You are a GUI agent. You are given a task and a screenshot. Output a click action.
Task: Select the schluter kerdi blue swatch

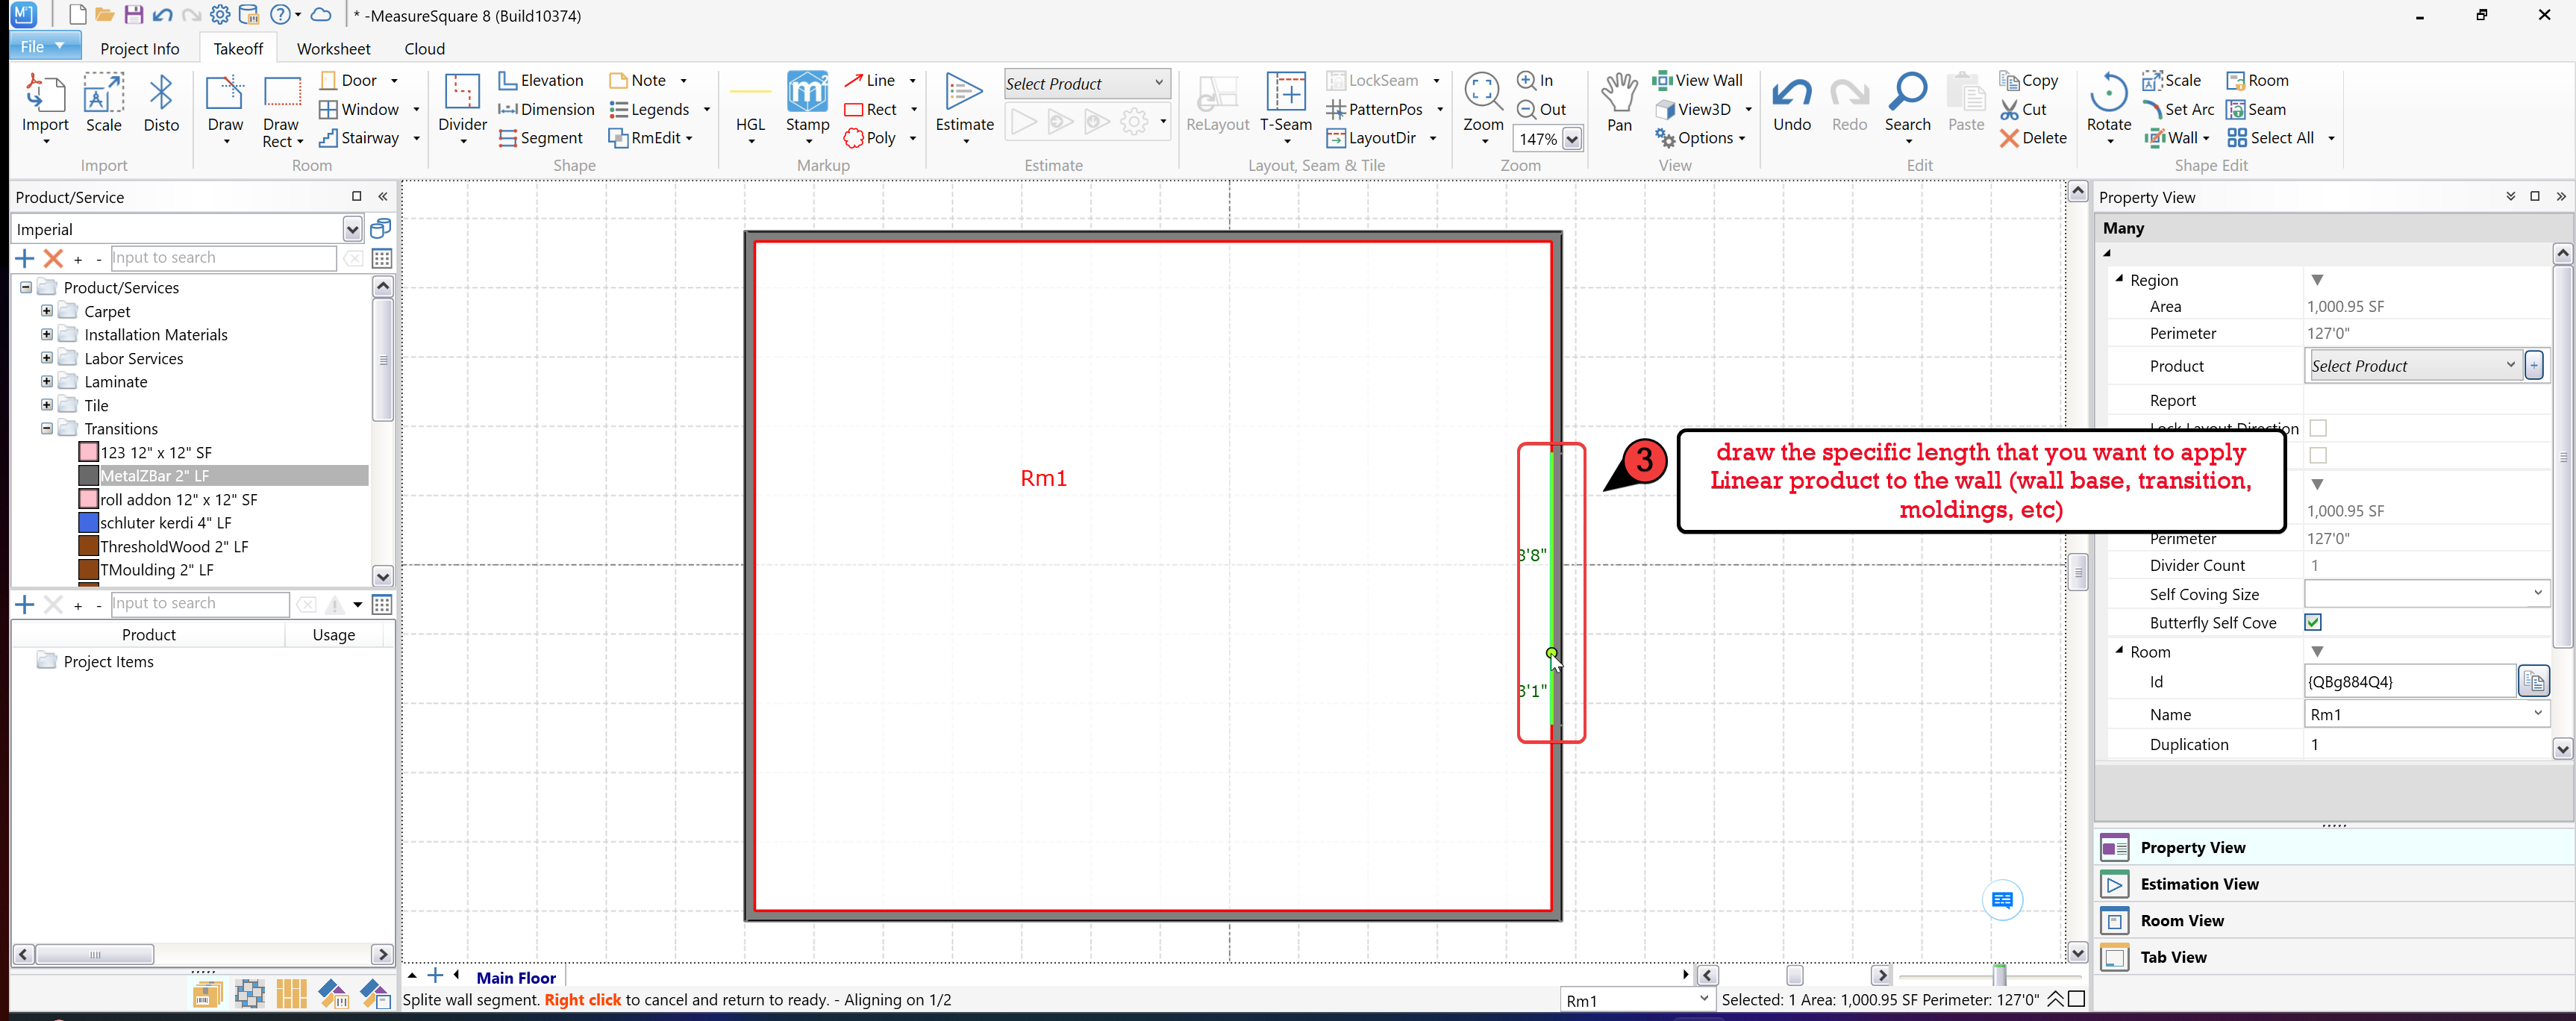pos(89,523)
